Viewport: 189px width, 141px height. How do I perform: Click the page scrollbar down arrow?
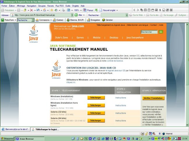[187, 125]
